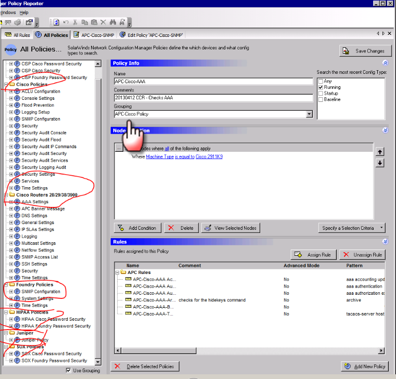Click the 'all' condition link
The height and width of the screenshot is (379, 396).
(x=167, y=149)
